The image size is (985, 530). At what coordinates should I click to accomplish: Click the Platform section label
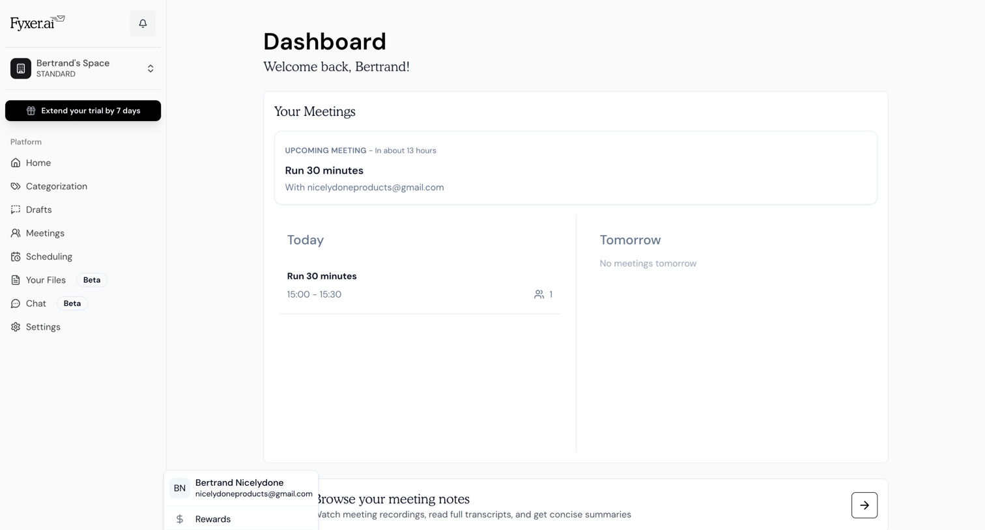click(x=26, y=142)
